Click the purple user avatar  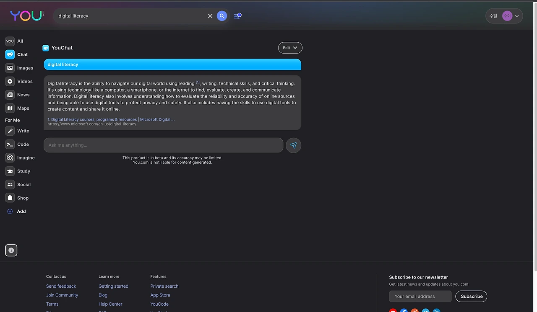coord(507,16)
